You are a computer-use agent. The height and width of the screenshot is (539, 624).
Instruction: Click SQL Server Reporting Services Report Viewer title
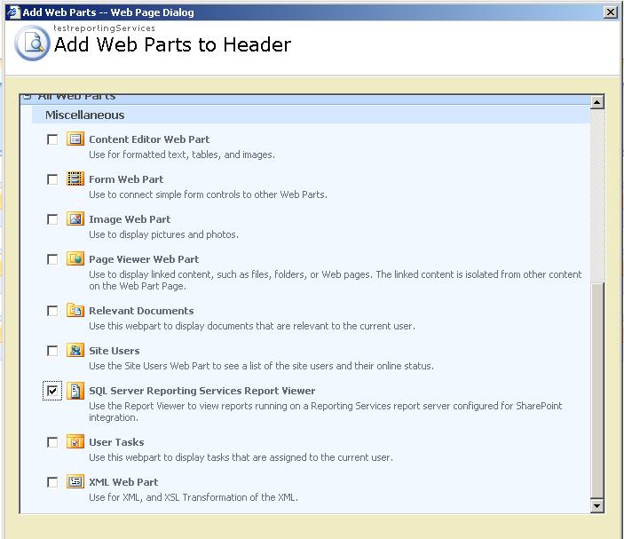pos(201,391)
